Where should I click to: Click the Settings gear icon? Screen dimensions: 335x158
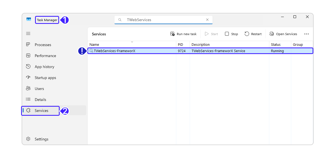[28, 139]
